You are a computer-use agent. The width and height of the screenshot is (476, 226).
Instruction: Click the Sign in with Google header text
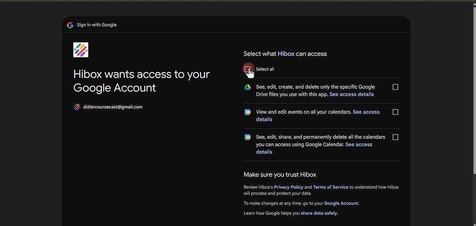click(96, 25)
